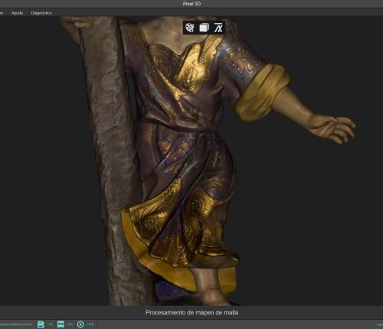383x329 pixels.
Task: Click the percentage next to memory card icon
Action: (x=50, y=324)
